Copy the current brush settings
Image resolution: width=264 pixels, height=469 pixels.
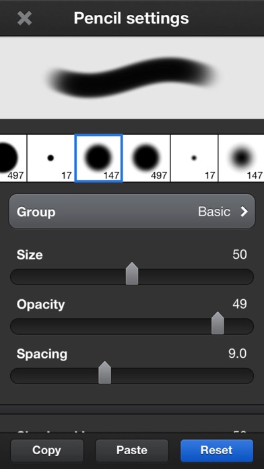pos(47,450)
